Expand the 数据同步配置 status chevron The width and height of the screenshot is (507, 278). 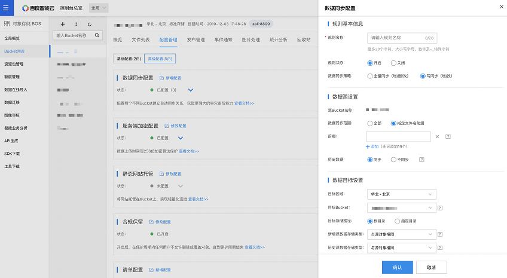[191, 90]
